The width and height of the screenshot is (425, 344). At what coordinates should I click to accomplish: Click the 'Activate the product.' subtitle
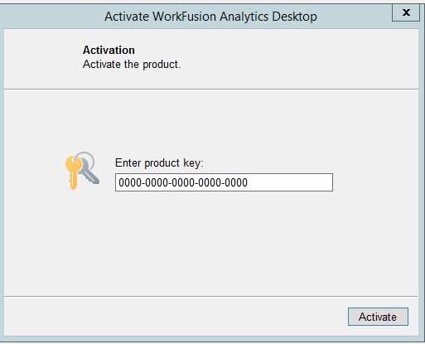point(132,65)
